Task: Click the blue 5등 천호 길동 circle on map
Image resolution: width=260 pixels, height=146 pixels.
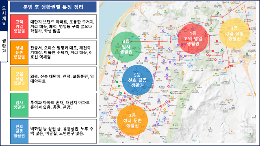Action: click(137, 80)
